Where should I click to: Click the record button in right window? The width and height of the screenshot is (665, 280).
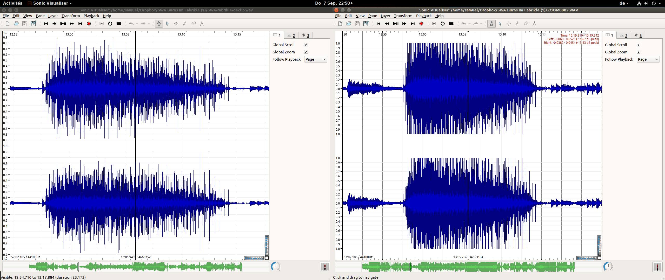(x=421, y=24)
